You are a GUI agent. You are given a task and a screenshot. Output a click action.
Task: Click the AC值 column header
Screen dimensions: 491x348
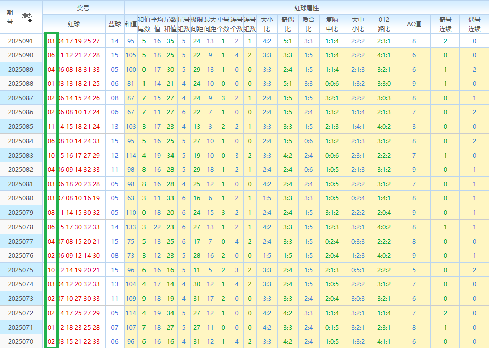[x=414, y=24]
